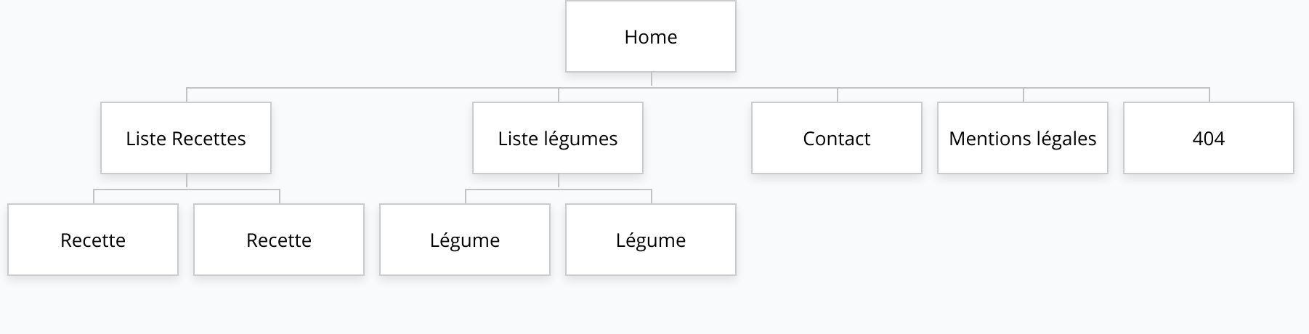Select the Contact page node
This screenshot has width=1309, height=334.
pyautogui.click(x=836, y=138)
